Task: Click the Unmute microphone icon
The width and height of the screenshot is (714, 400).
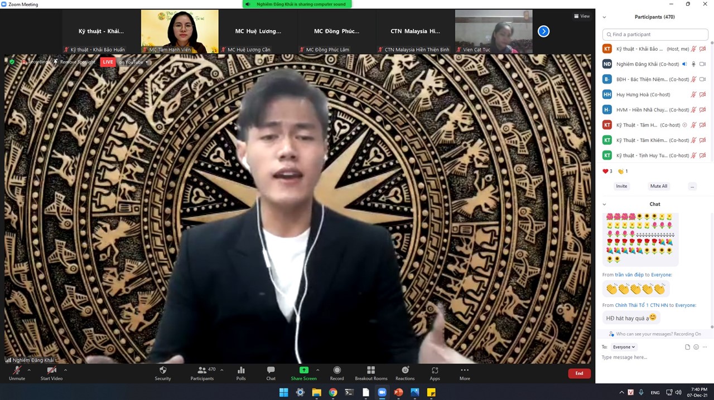Action: coord(17,370)
